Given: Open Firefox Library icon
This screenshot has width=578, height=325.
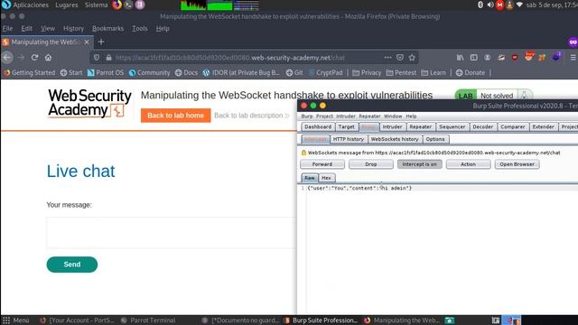Looking at the screenshot, I should (x=460, y=58).
